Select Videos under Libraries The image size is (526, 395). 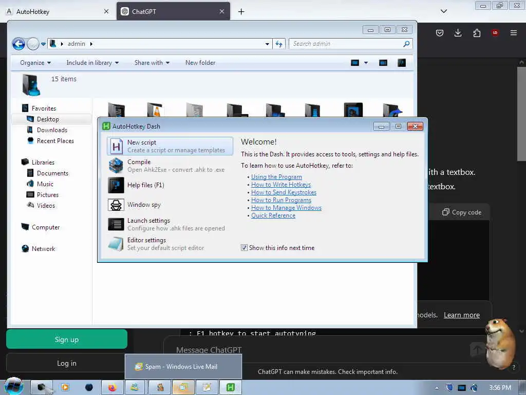46,205
